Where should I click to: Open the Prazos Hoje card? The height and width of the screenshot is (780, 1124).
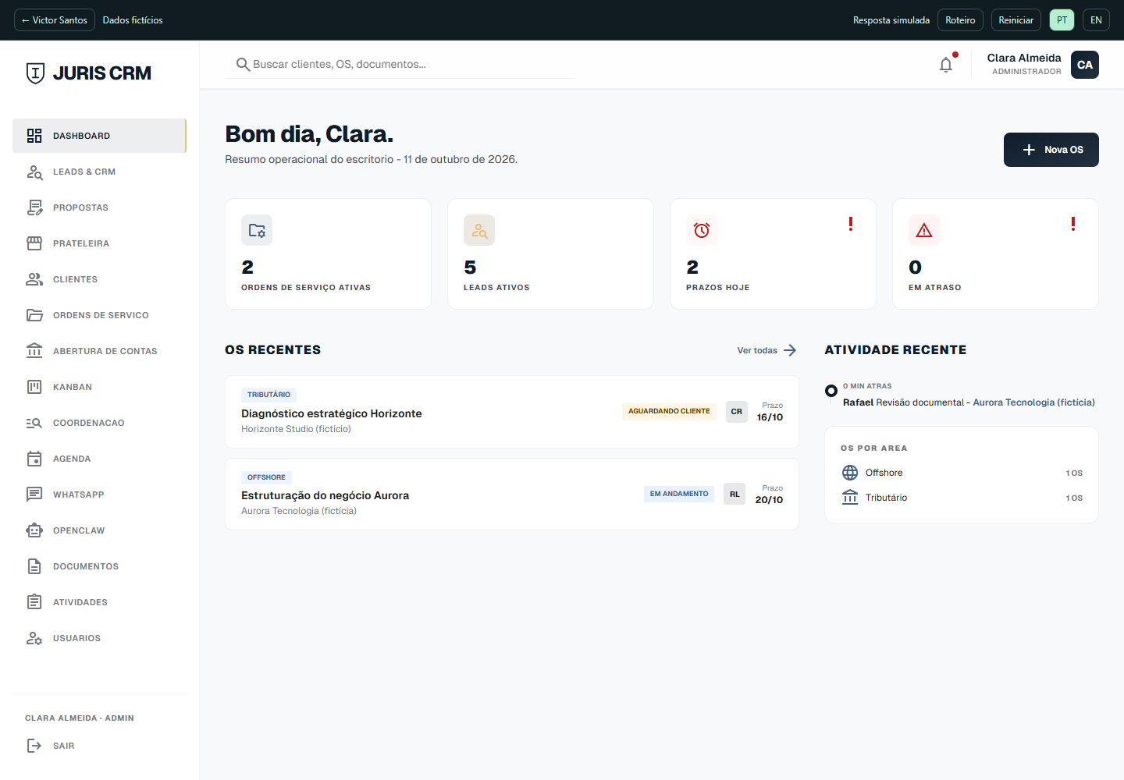[773, 254]
